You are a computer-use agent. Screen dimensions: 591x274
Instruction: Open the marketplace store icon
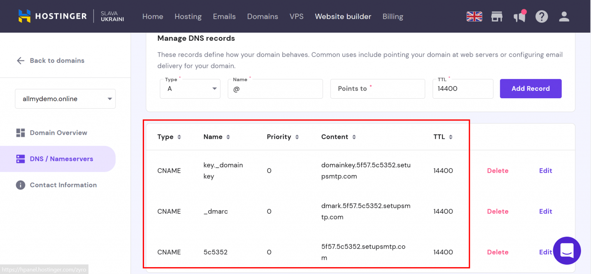[x=497, y=17]
